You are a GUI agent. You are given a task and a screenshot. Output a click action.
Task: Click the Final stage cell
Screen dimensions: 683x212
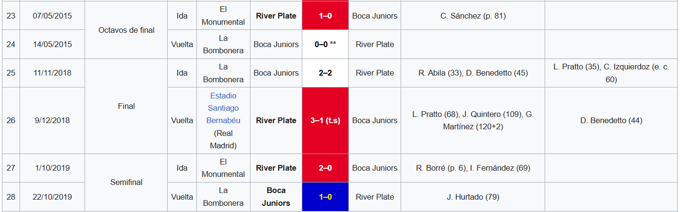pos(126,106)
